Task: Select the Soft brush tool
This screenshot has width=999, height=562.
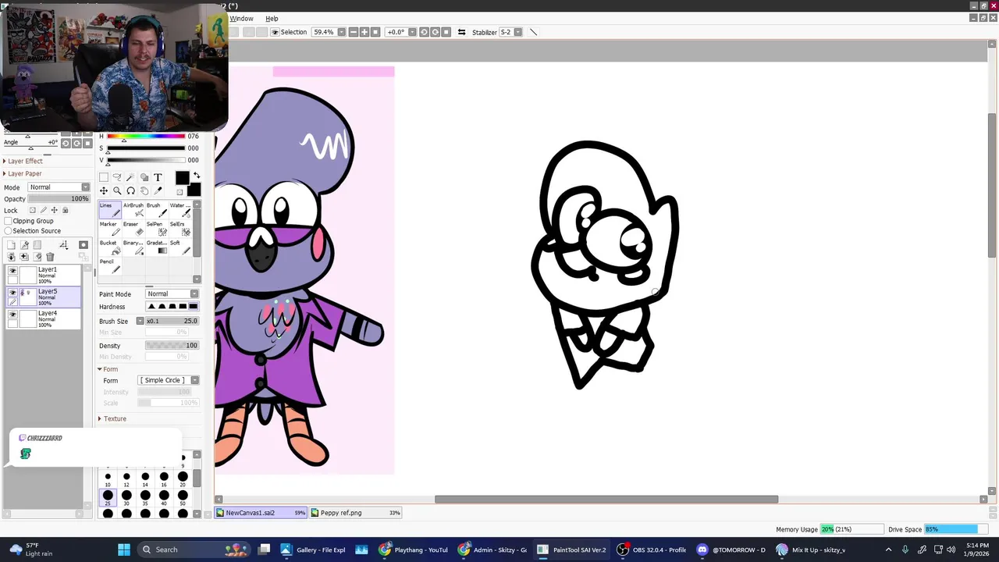Action: click(x=180, y=247)
